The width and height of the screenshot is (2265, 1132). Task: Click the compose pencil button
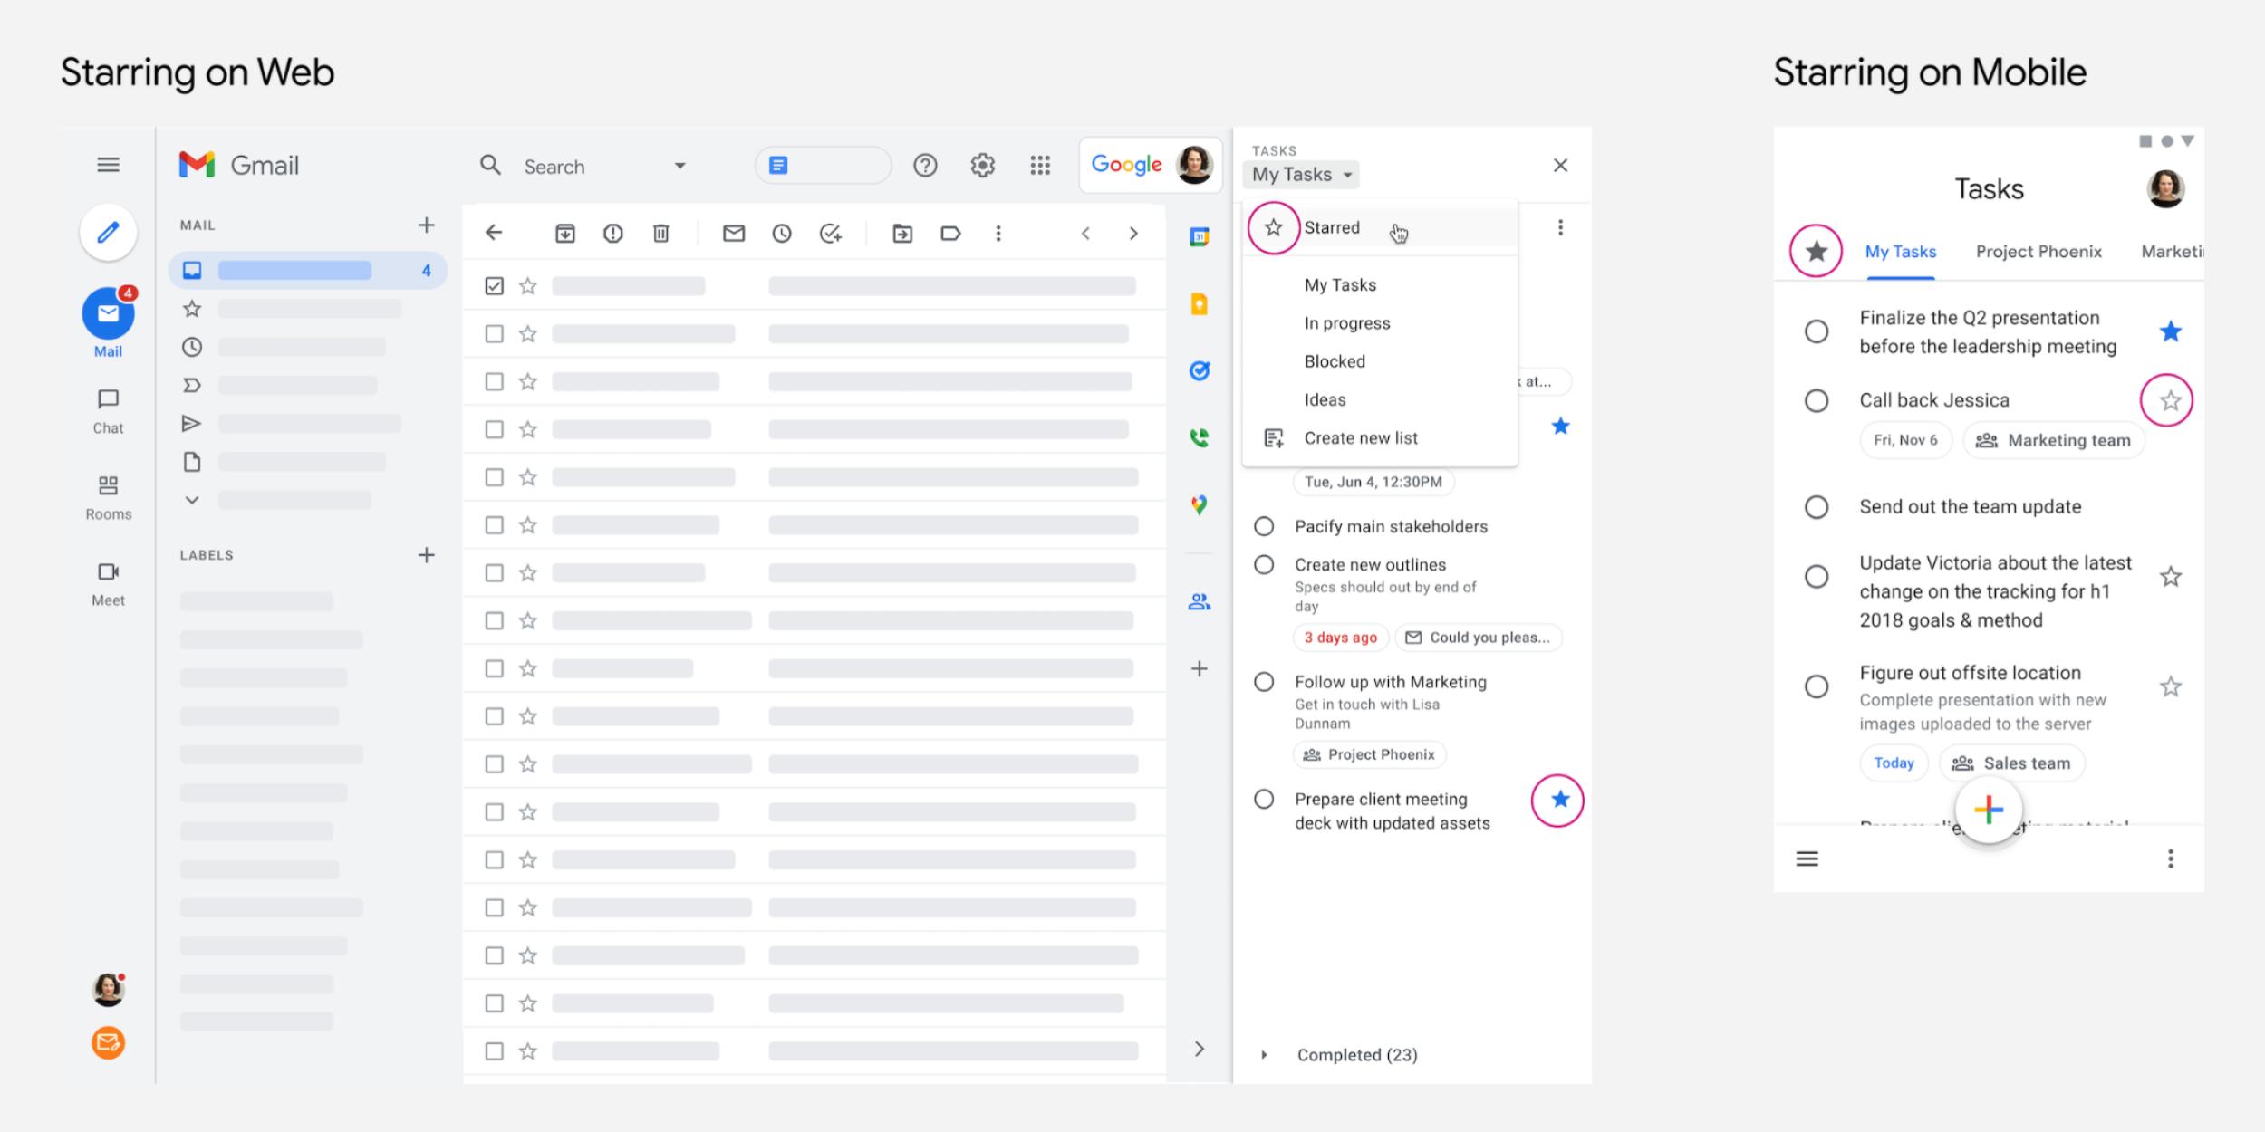click(x=108, y=233)
